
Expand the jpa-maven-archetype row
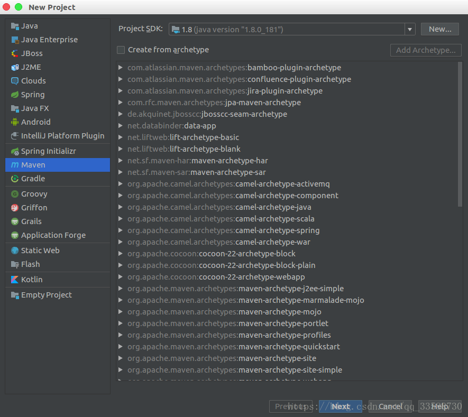120,103
